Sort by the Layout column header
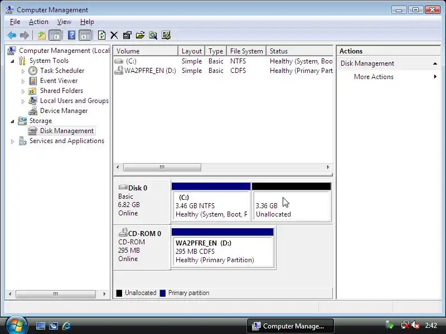Image resolution: width=446 pixels, height=334 pixels. pyautogui.click(x=191, y=51)
